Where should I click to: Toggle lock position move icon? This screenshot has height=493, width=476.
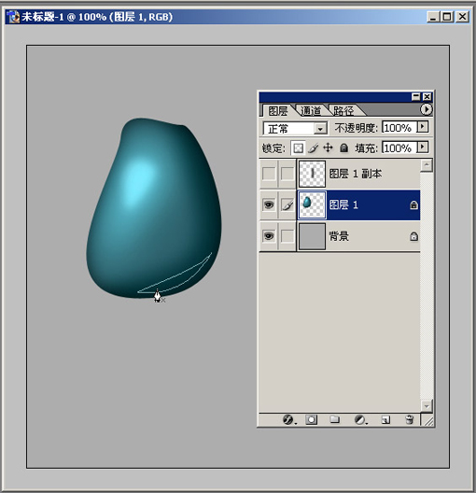coord(328,148)
